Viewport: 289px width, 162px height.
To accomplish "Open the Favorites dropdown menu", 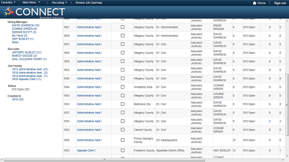I will 8,2.
